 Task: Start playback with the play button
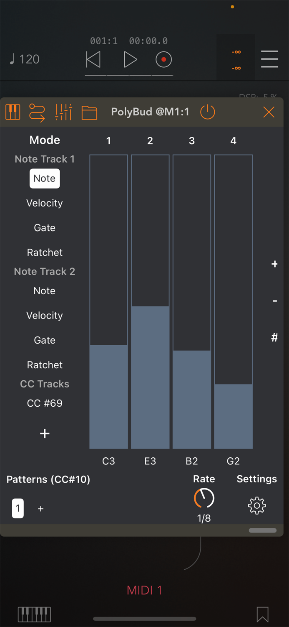pyautogui.click(x=130, y=59)
